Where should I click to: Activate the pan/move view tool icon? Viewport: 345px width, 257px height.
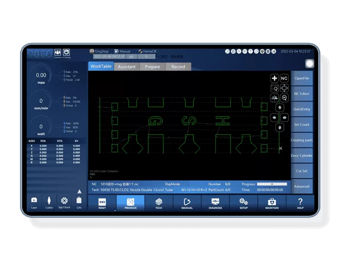point(274,78)
